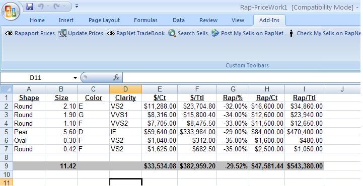Click the cell $333,984.00

(197, 132)
